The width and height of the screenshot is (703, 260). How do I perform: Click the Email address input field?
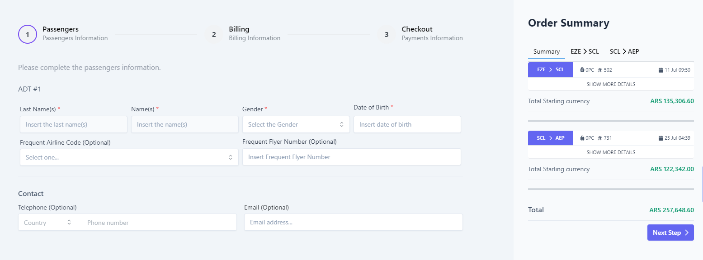(x=353, y=222)
